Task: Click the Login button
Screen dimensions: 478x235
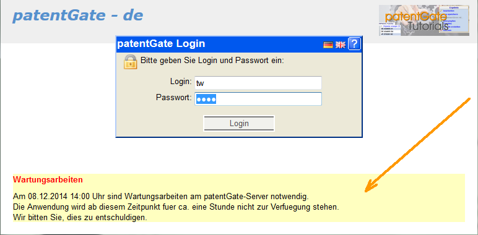Action: 239,123
